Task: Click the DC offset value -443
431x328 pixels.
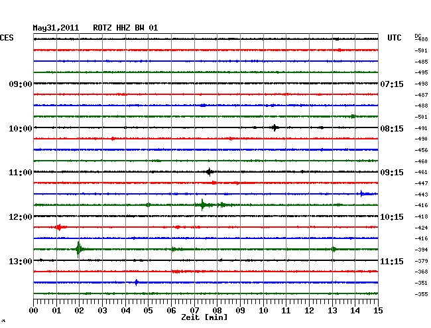Action: pyautogui.click(x=421, y=195)
